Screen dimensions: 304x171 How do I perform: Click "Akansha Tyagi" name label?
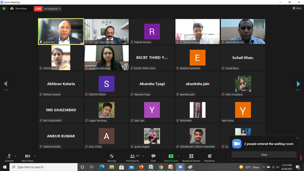tap(142, 94)
